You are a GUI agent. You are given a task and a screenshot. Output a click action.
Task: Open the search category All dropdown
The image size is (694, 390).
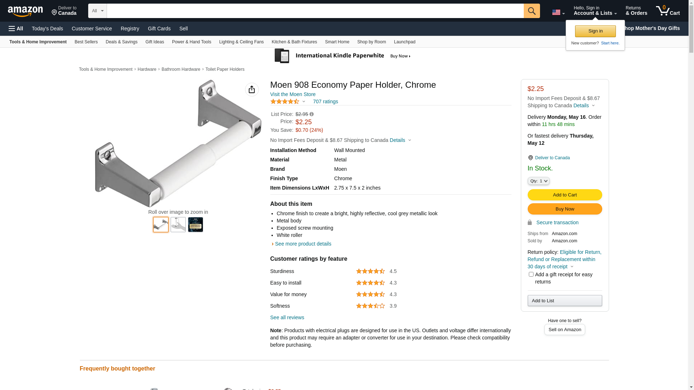coord(98,11)
